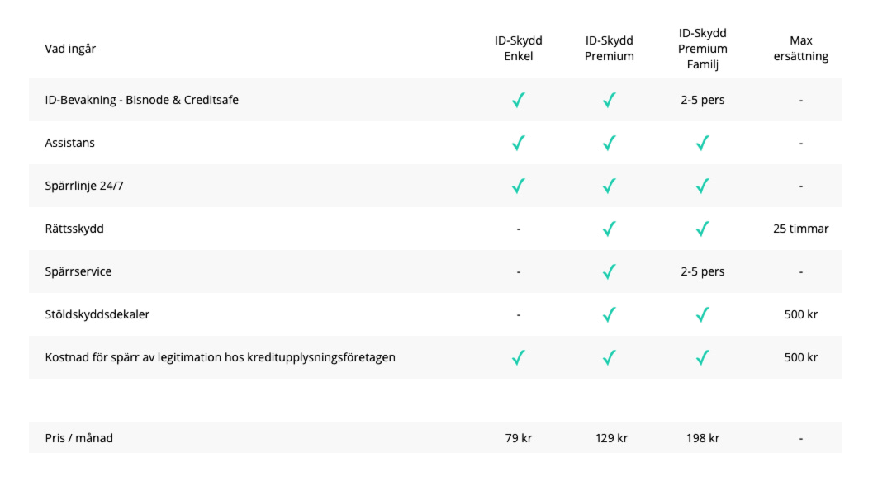
Task: Click the 198 kr monthly price
Action: point(703,438)
